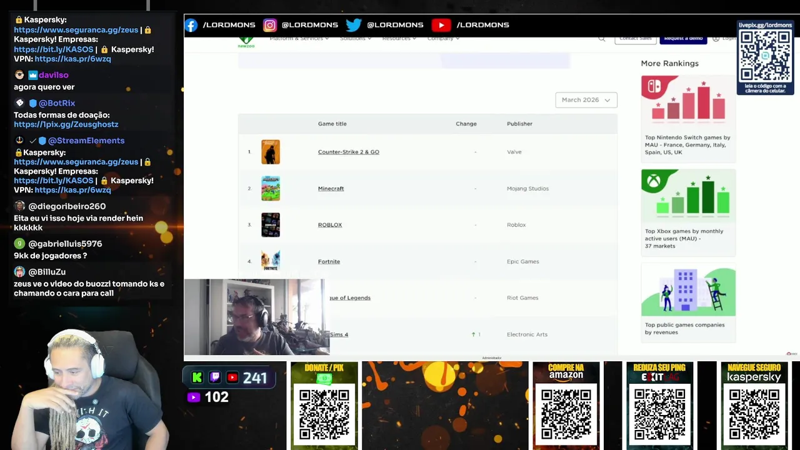Image resolution: width=800 pixels, height=450 pixels.
Task: Open the ROBLOX title link
Action: point(330,225)
